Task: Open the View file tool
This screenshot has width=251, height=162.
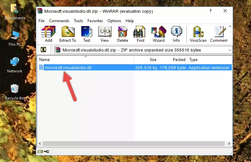Action: [x=105, y=34]
